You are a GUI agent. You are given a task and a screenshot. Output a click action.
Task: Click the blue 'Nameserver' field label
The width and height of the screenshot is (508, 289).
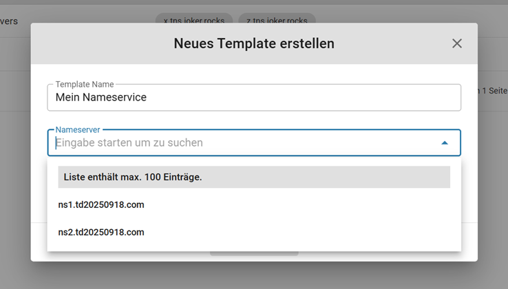click(77, 129)
